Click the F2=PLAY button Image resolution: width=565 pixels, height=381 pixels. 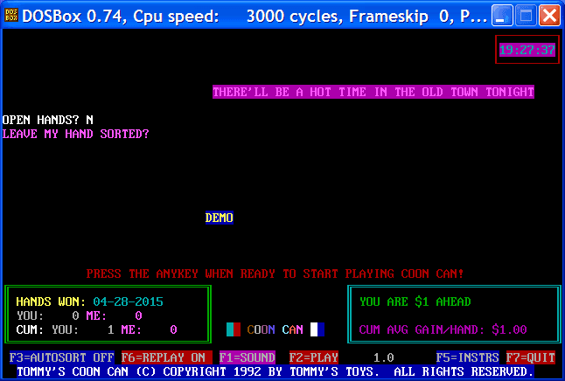pyautogui.click(x=313, y=357)
